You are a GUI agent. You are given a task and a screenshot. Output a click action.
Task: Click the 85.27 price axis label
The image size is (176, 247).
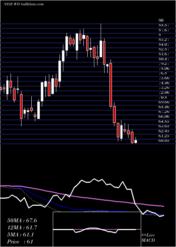tap(164, 40)
